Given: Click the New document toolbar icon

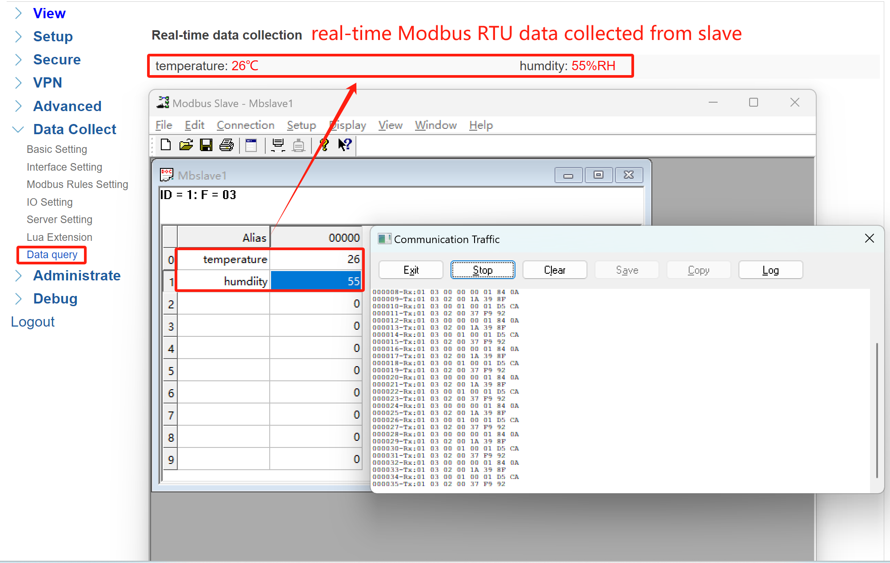Looking at the screenshot, I should point(166,145).
